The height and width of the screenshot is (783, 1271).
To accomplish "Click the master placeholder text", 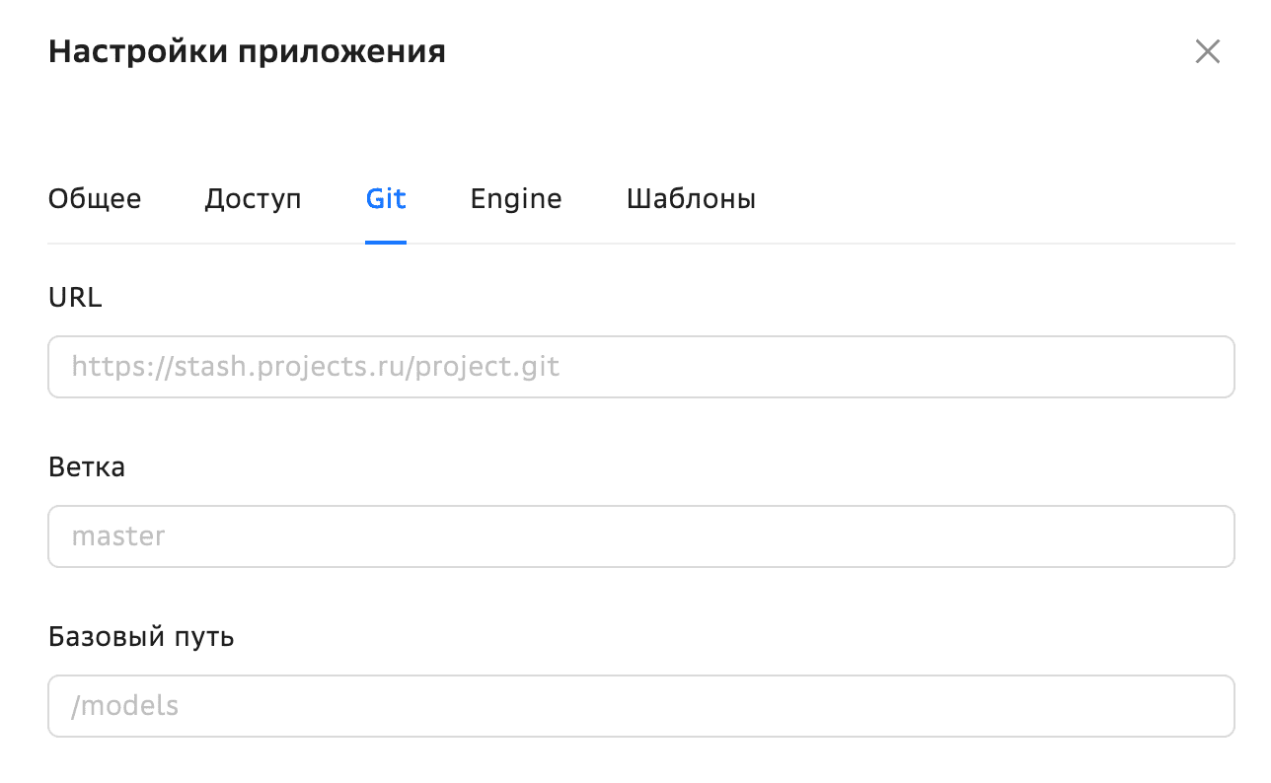I will (118, 536).
